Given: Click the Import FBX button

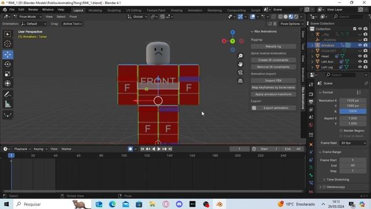Looking at the screenshot, I should click(273, 81).
